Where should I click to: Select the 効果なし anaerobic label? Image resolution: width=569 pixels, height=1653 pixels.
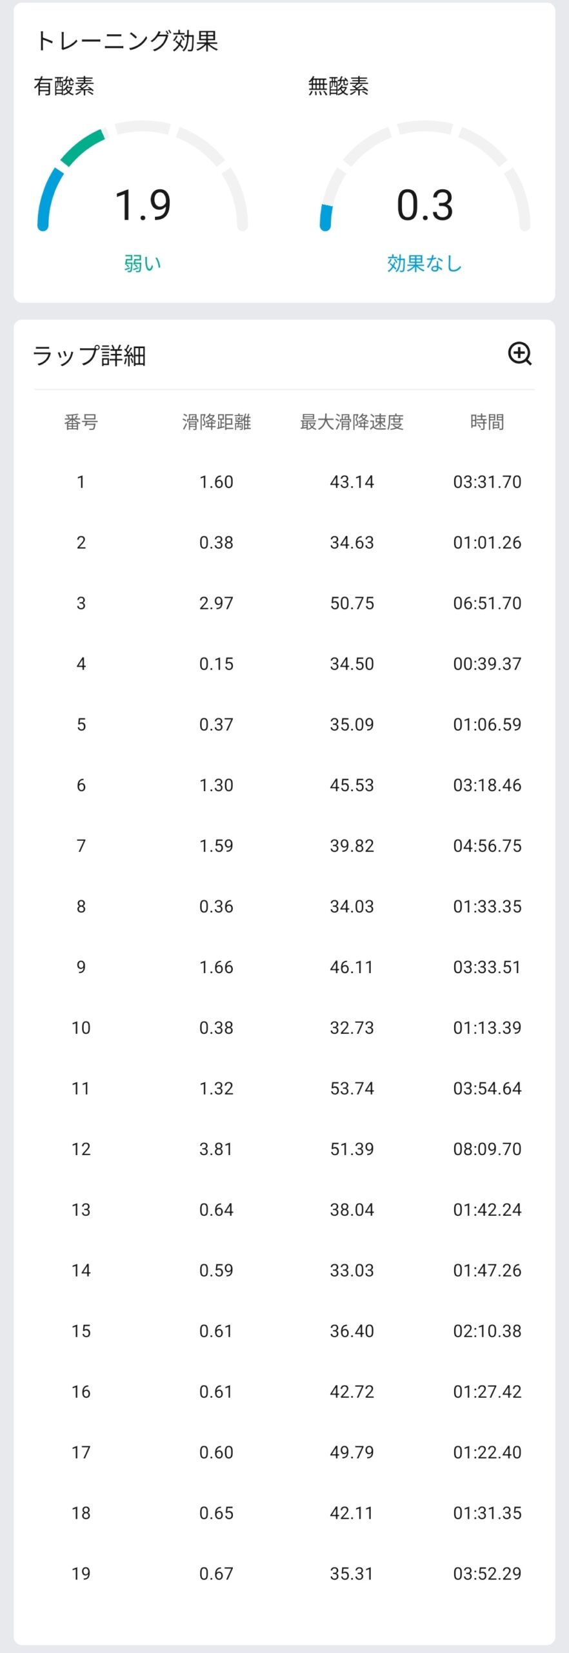coord(424,263)
